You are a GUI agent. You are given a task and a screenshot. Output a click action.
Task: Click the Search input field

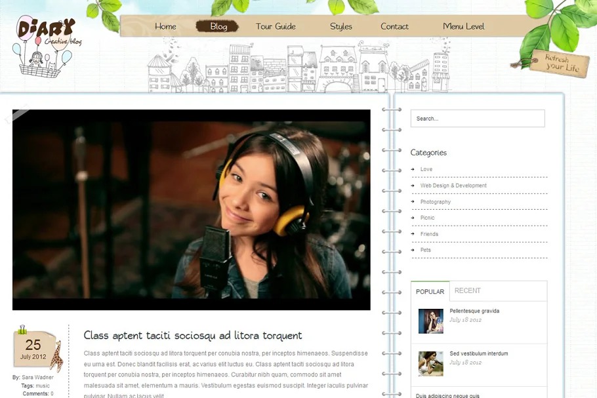(478, 119)
